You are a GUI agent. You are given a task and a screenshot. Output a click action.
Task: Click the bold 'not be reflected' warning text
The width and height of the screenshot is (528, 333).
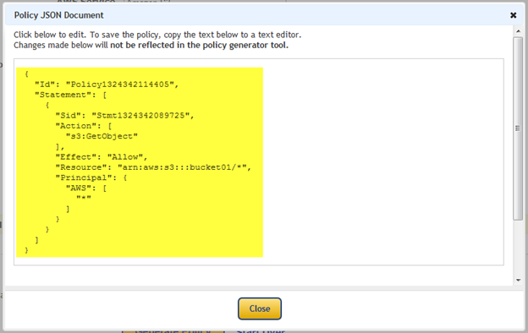pos(199,45)
